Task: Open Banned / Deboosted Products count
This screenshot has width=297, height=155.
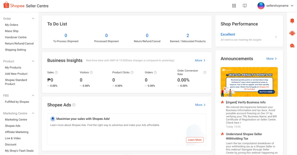Action: click(x=188, y=36)
